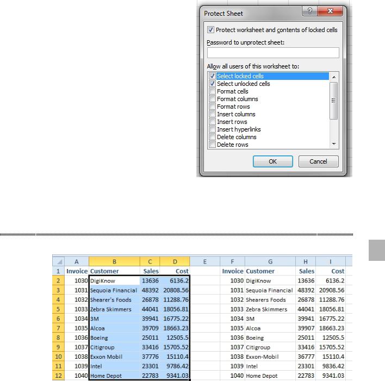Enable Insert rows permission
This screenshot has height=381, width=385.
(x=213, y=122)
